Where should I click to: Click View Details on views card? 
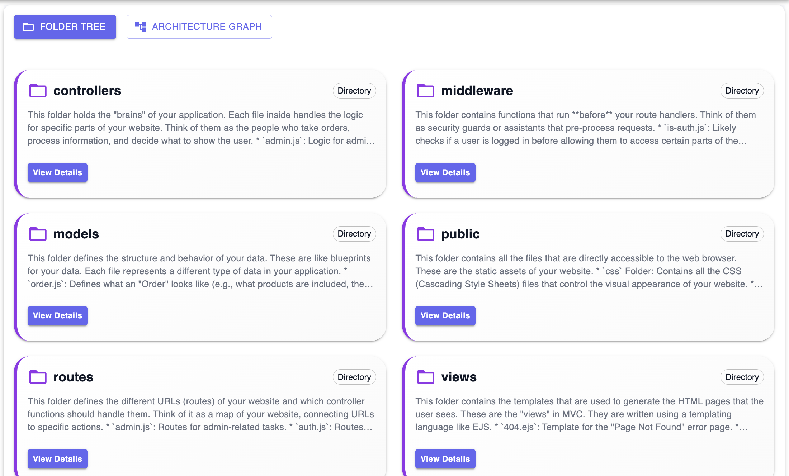coord(445,459)
